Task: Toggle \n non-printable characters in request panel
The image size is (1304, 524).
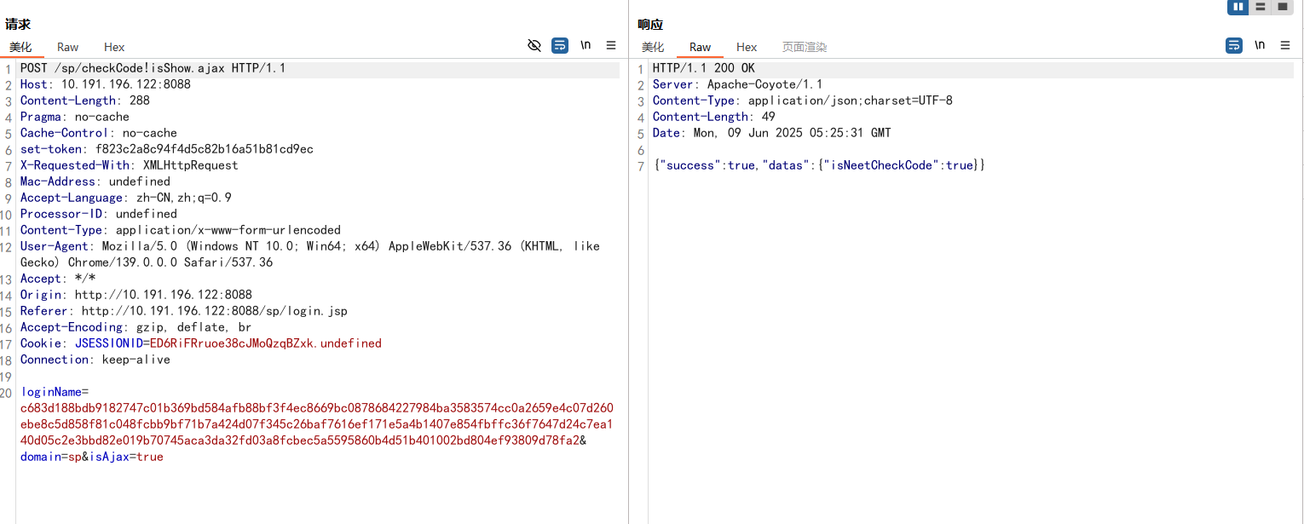Action: point(586,45)
